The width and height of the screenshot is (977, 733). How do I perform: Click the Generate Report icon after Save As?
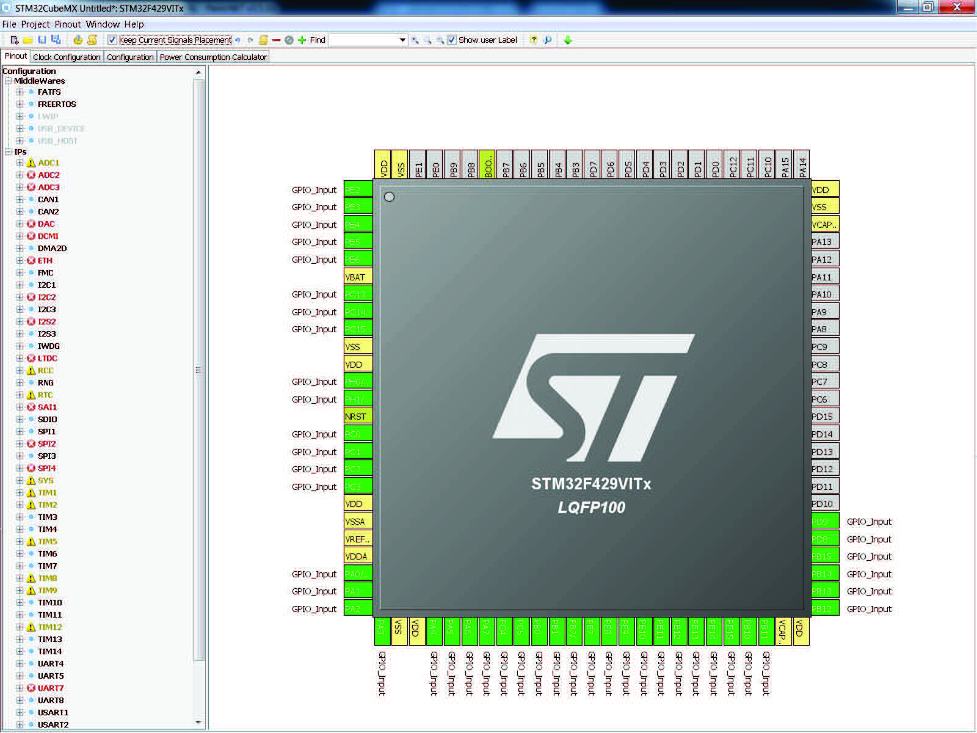coord(78,40)
